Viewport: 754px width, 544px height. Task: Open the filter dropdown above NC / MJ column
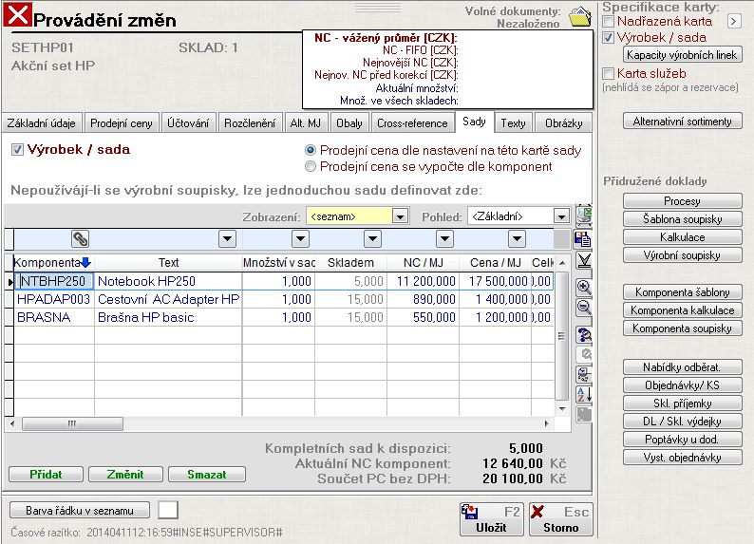(444, 238)
